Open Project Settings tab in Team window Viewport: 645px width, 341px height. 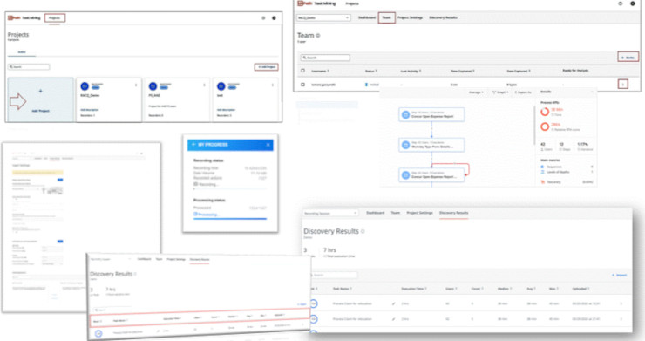411,17
